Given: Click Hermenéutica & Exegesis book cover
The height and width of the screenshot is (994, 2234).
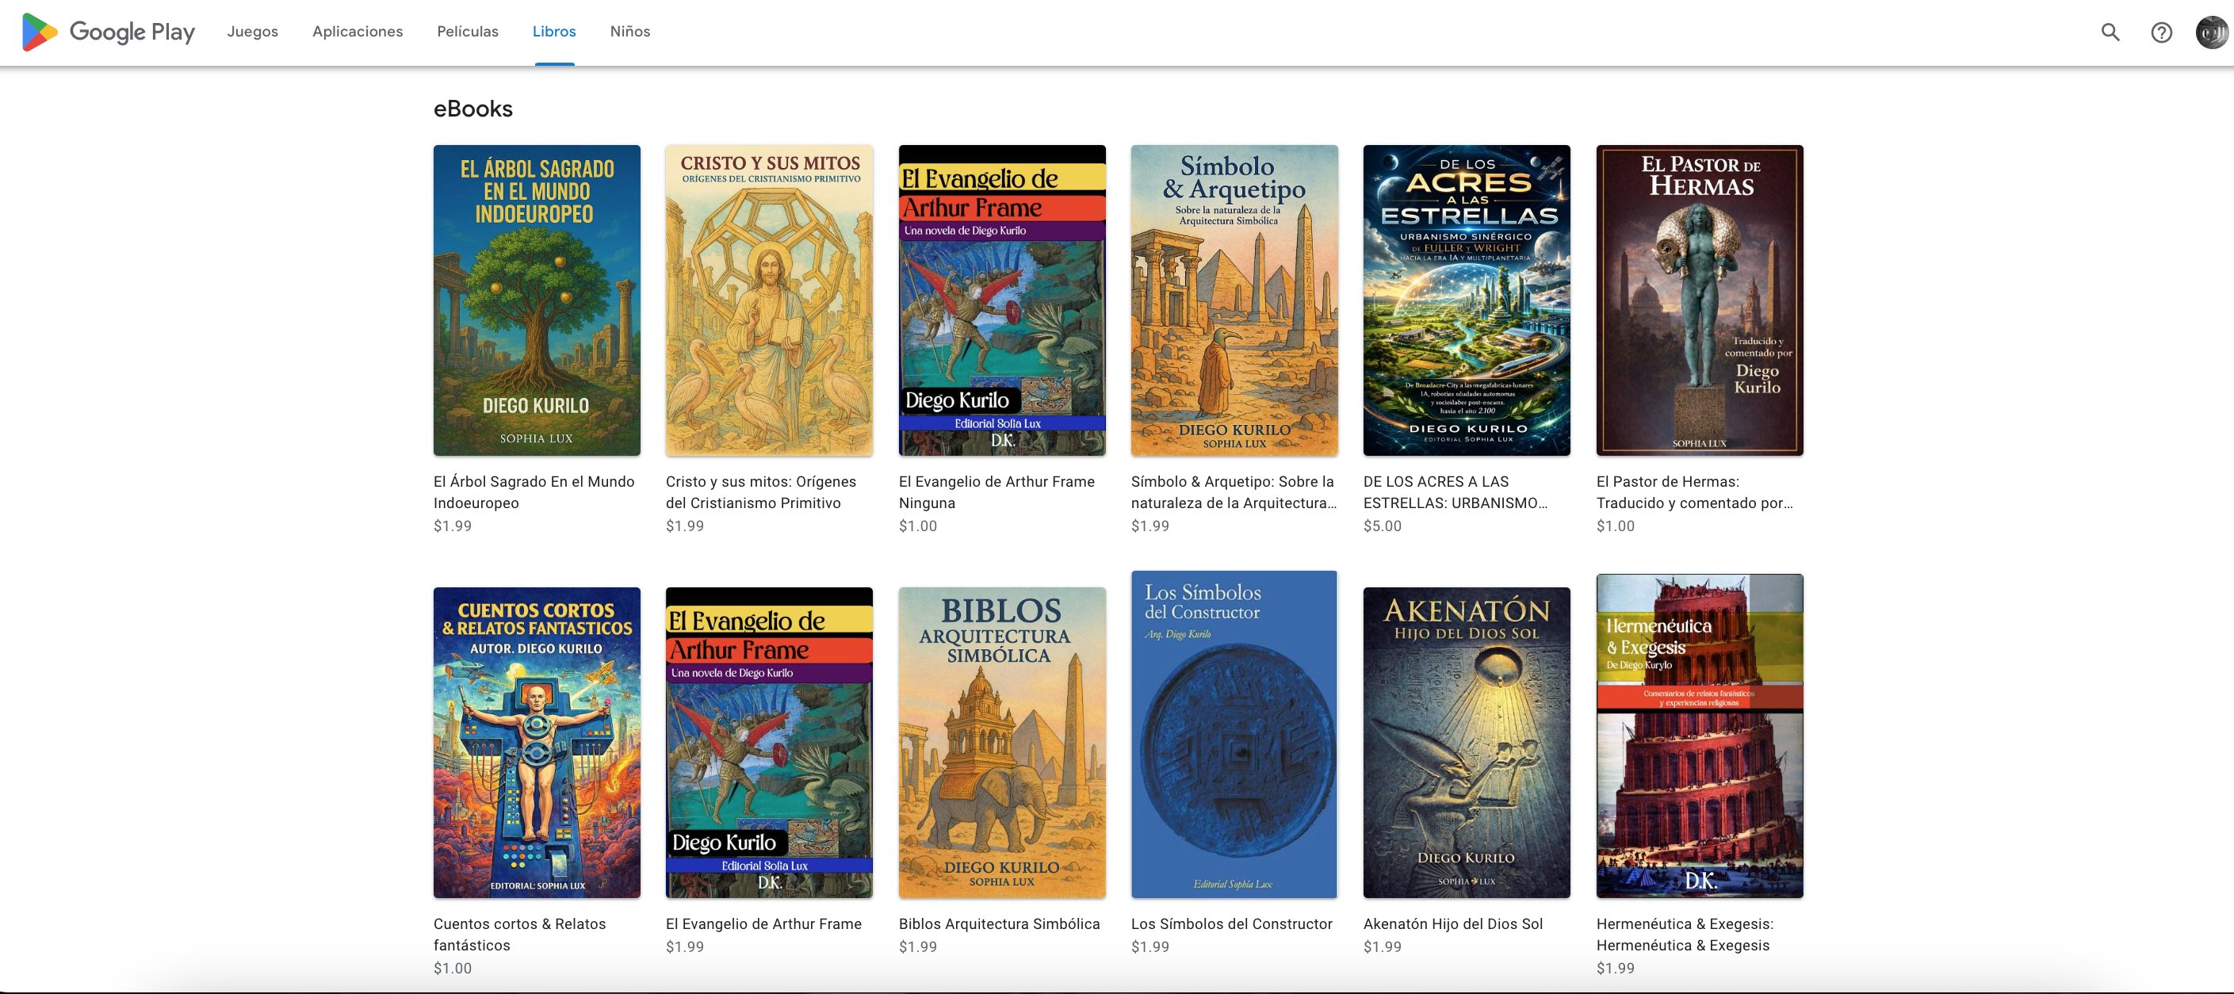Looking at the screenshot, I should (1699, 736).
